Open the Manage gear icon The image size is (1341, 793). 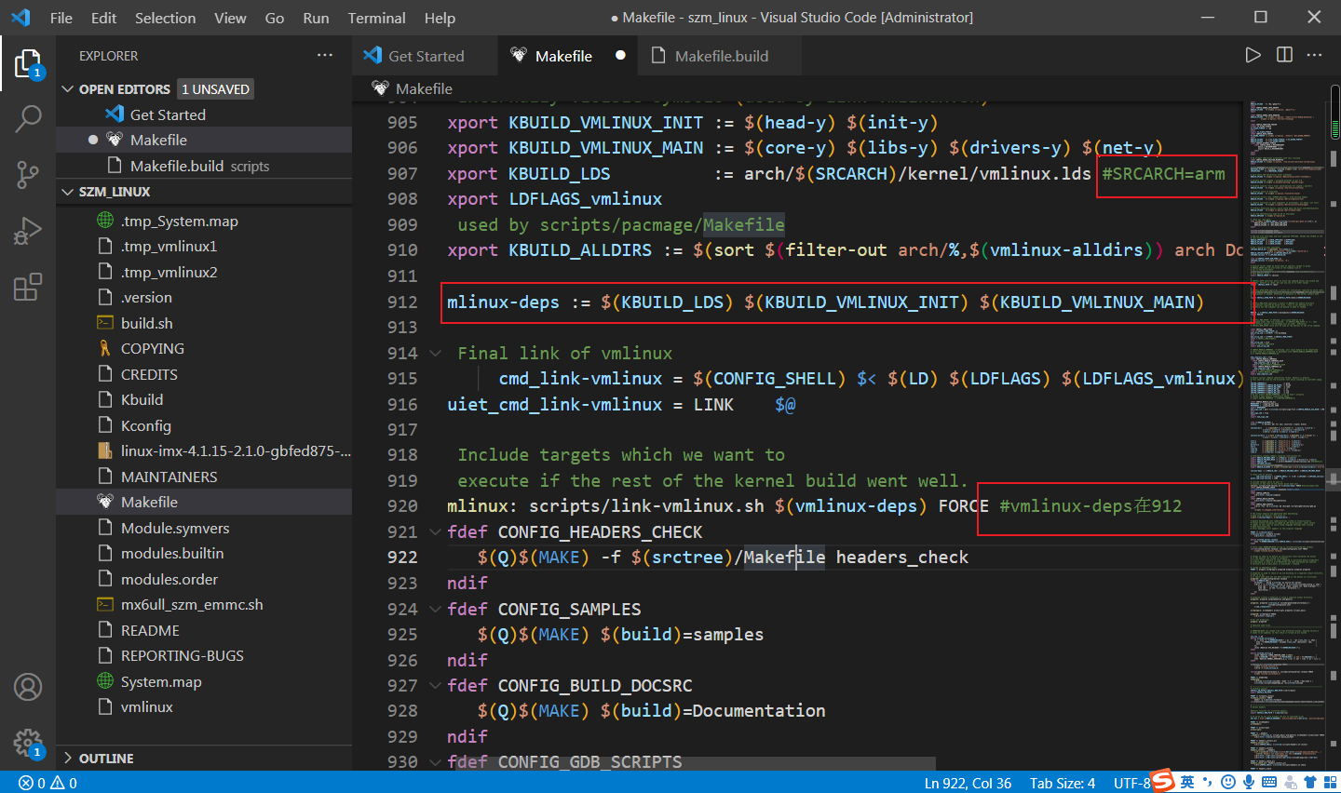(28, 743)
